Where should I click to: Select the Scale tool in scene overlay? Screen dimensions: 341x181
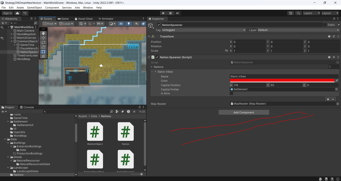(43, 47)
